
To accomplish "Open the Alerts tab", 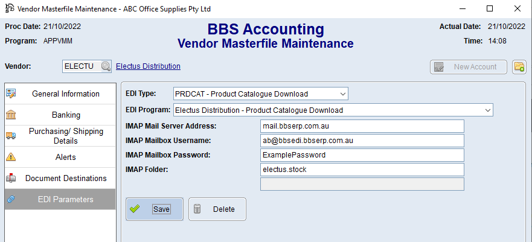I will coord(65,157).
